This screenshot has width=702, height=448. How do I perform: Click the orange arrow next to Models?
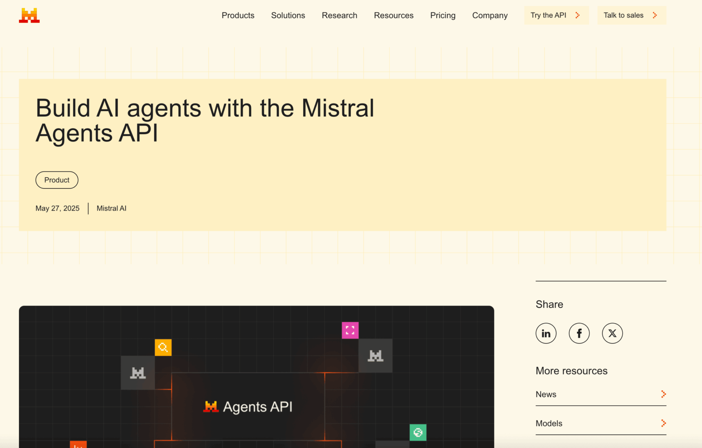[664, 423]
